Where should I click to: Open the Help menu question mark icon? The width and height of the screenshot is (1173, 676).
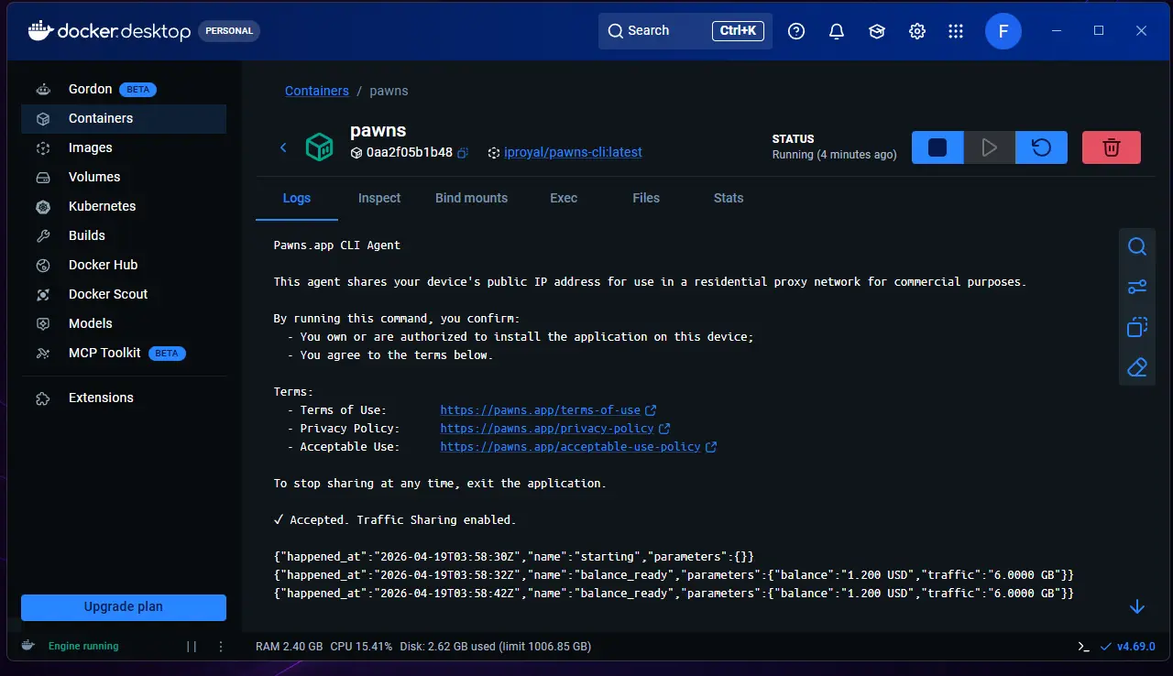coord(796,31)
